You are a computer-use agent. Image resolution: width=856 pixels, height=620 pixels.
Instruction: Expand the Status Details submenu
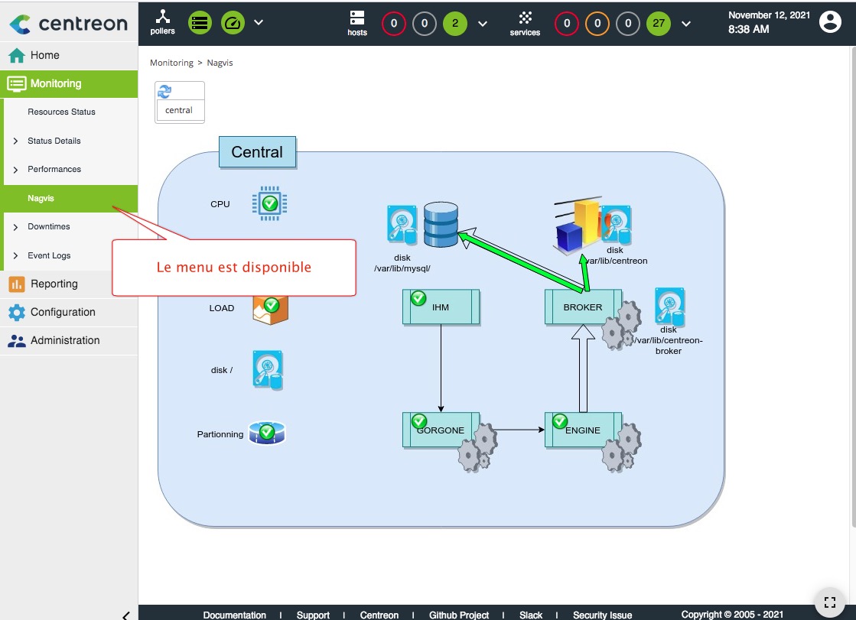pos(54,141)
